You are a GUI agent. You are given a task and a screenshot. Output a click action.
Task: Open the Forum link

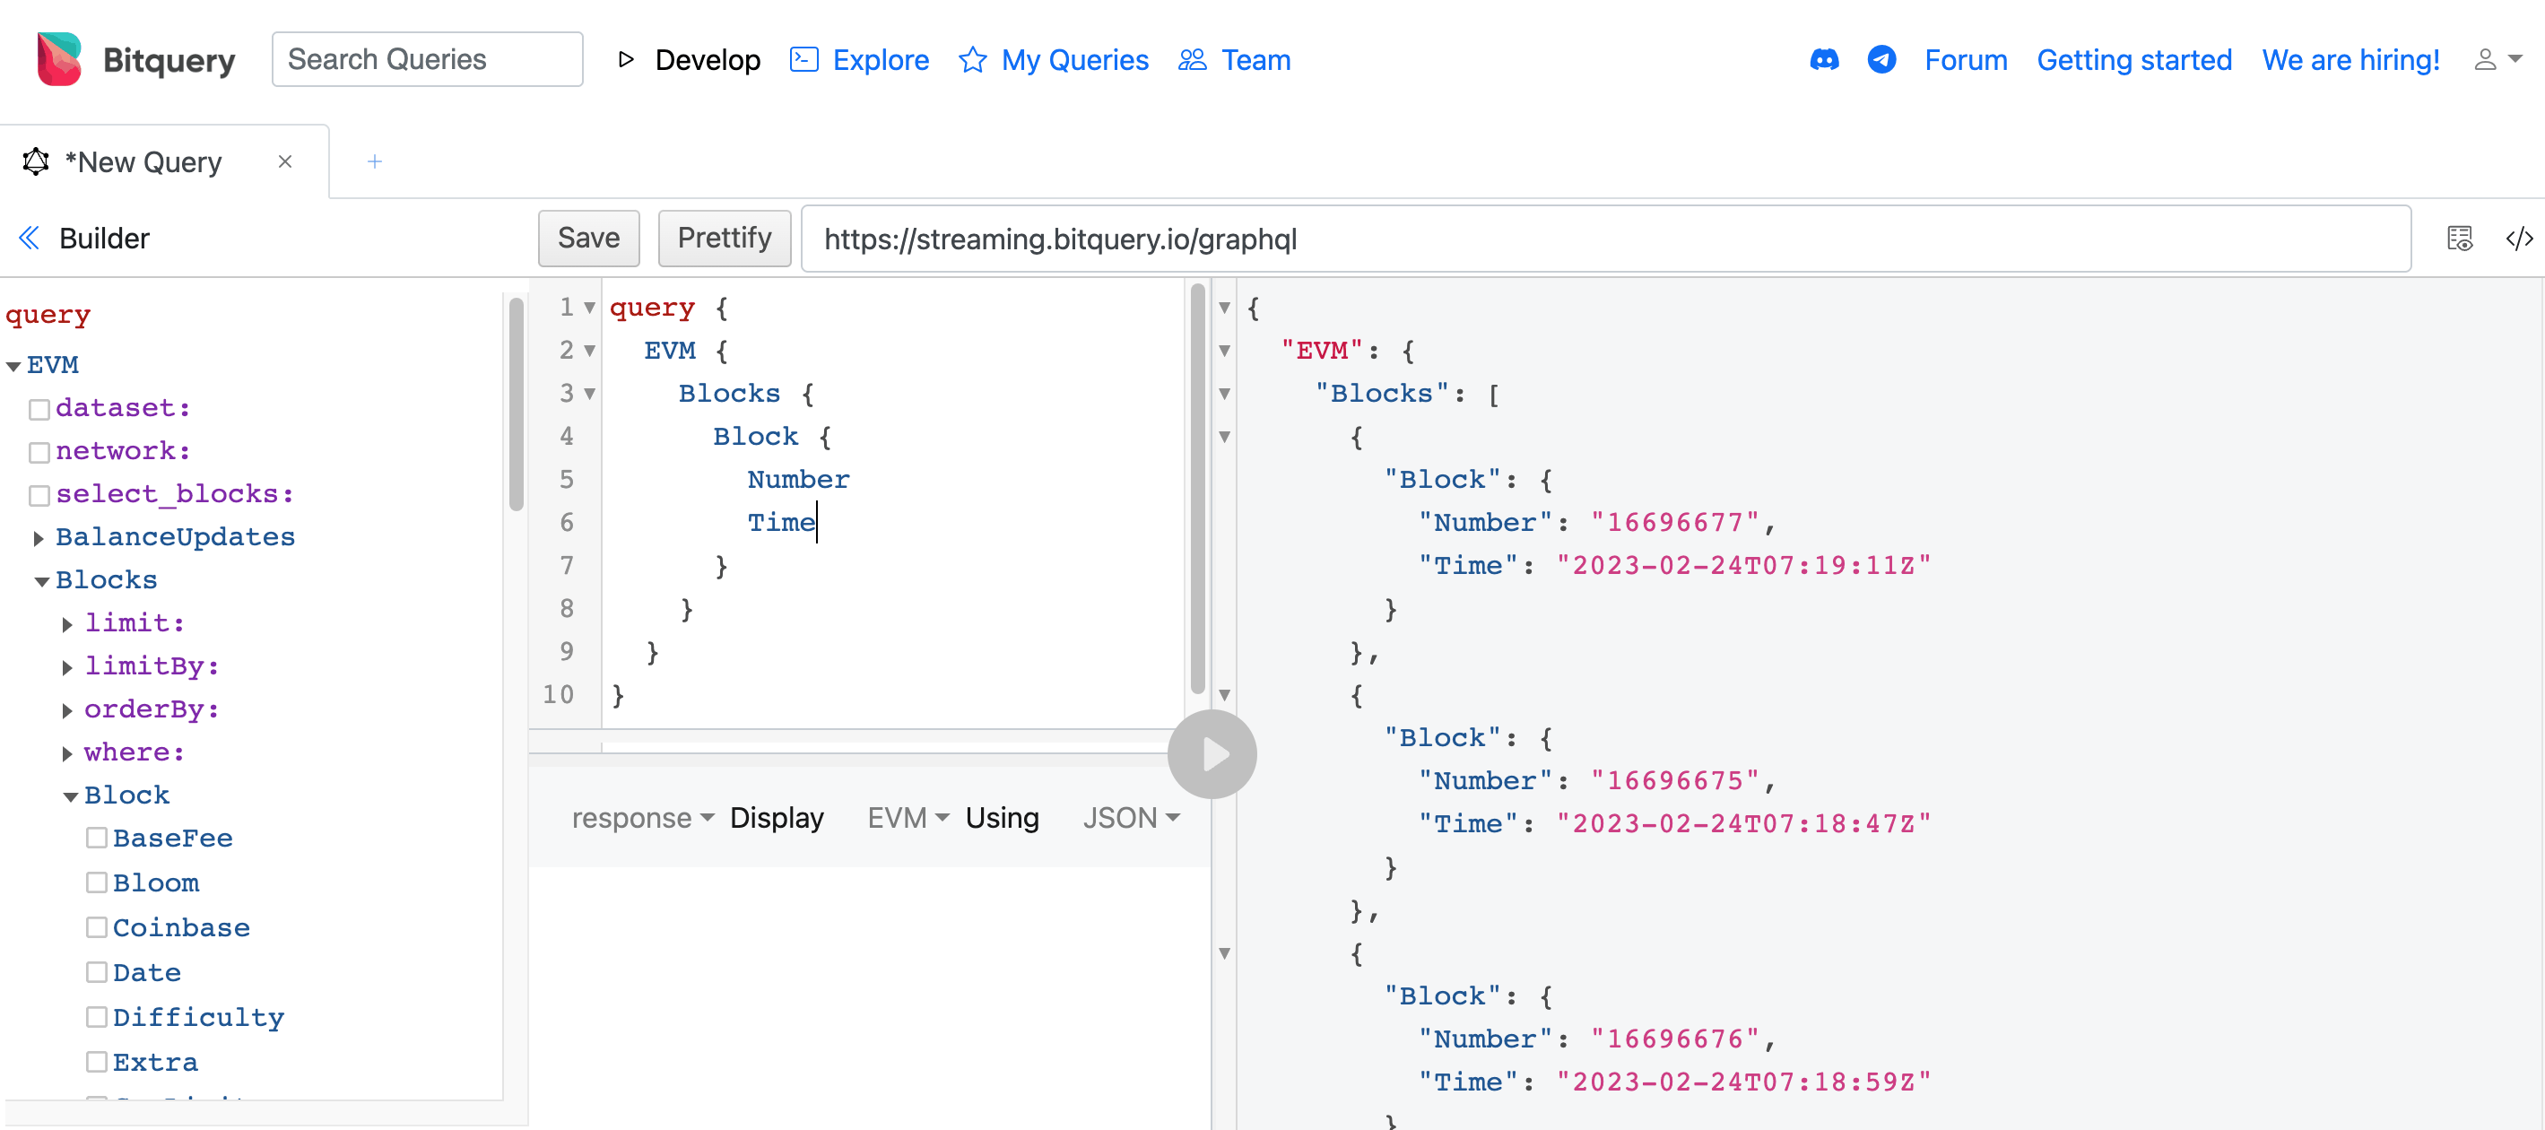click(x=1965, y=60)
